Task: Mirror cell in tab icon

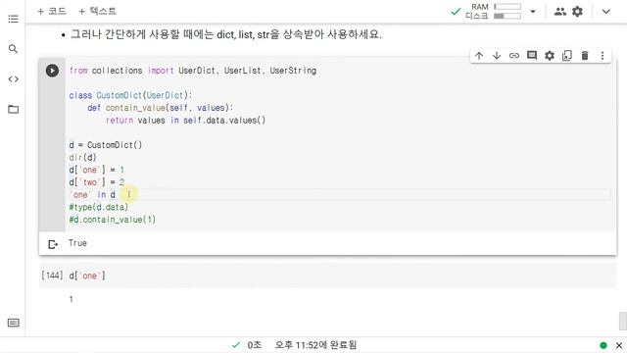Action: (567, 56)
